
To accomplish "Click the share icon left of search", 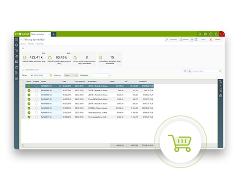I will pos(185,71).
